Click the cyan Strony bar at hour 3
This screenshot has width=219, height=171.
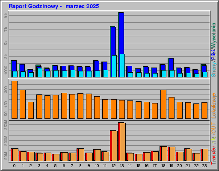(40, 73)
